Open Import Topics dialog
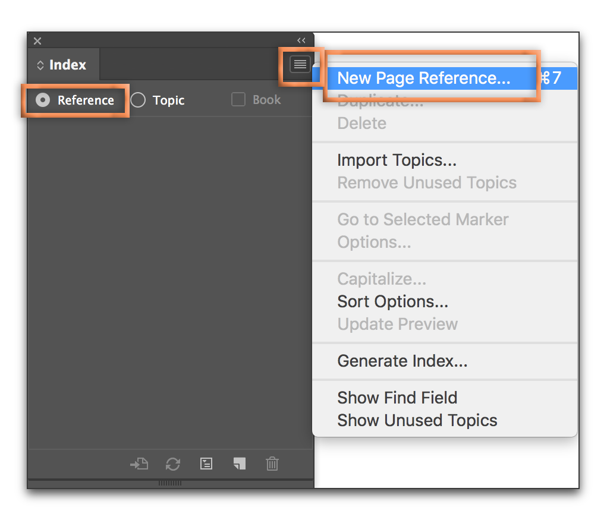This screenshot has height=520, width=607. click(397, 160)
